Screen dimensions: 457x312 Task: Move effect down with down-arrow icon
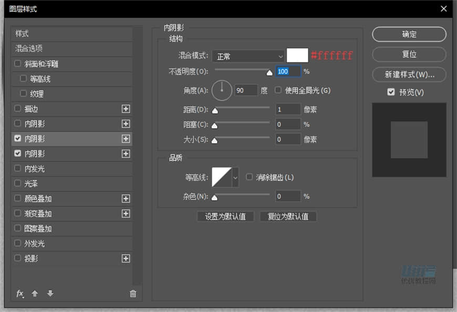pyautogui.click(x=49, y=294)
